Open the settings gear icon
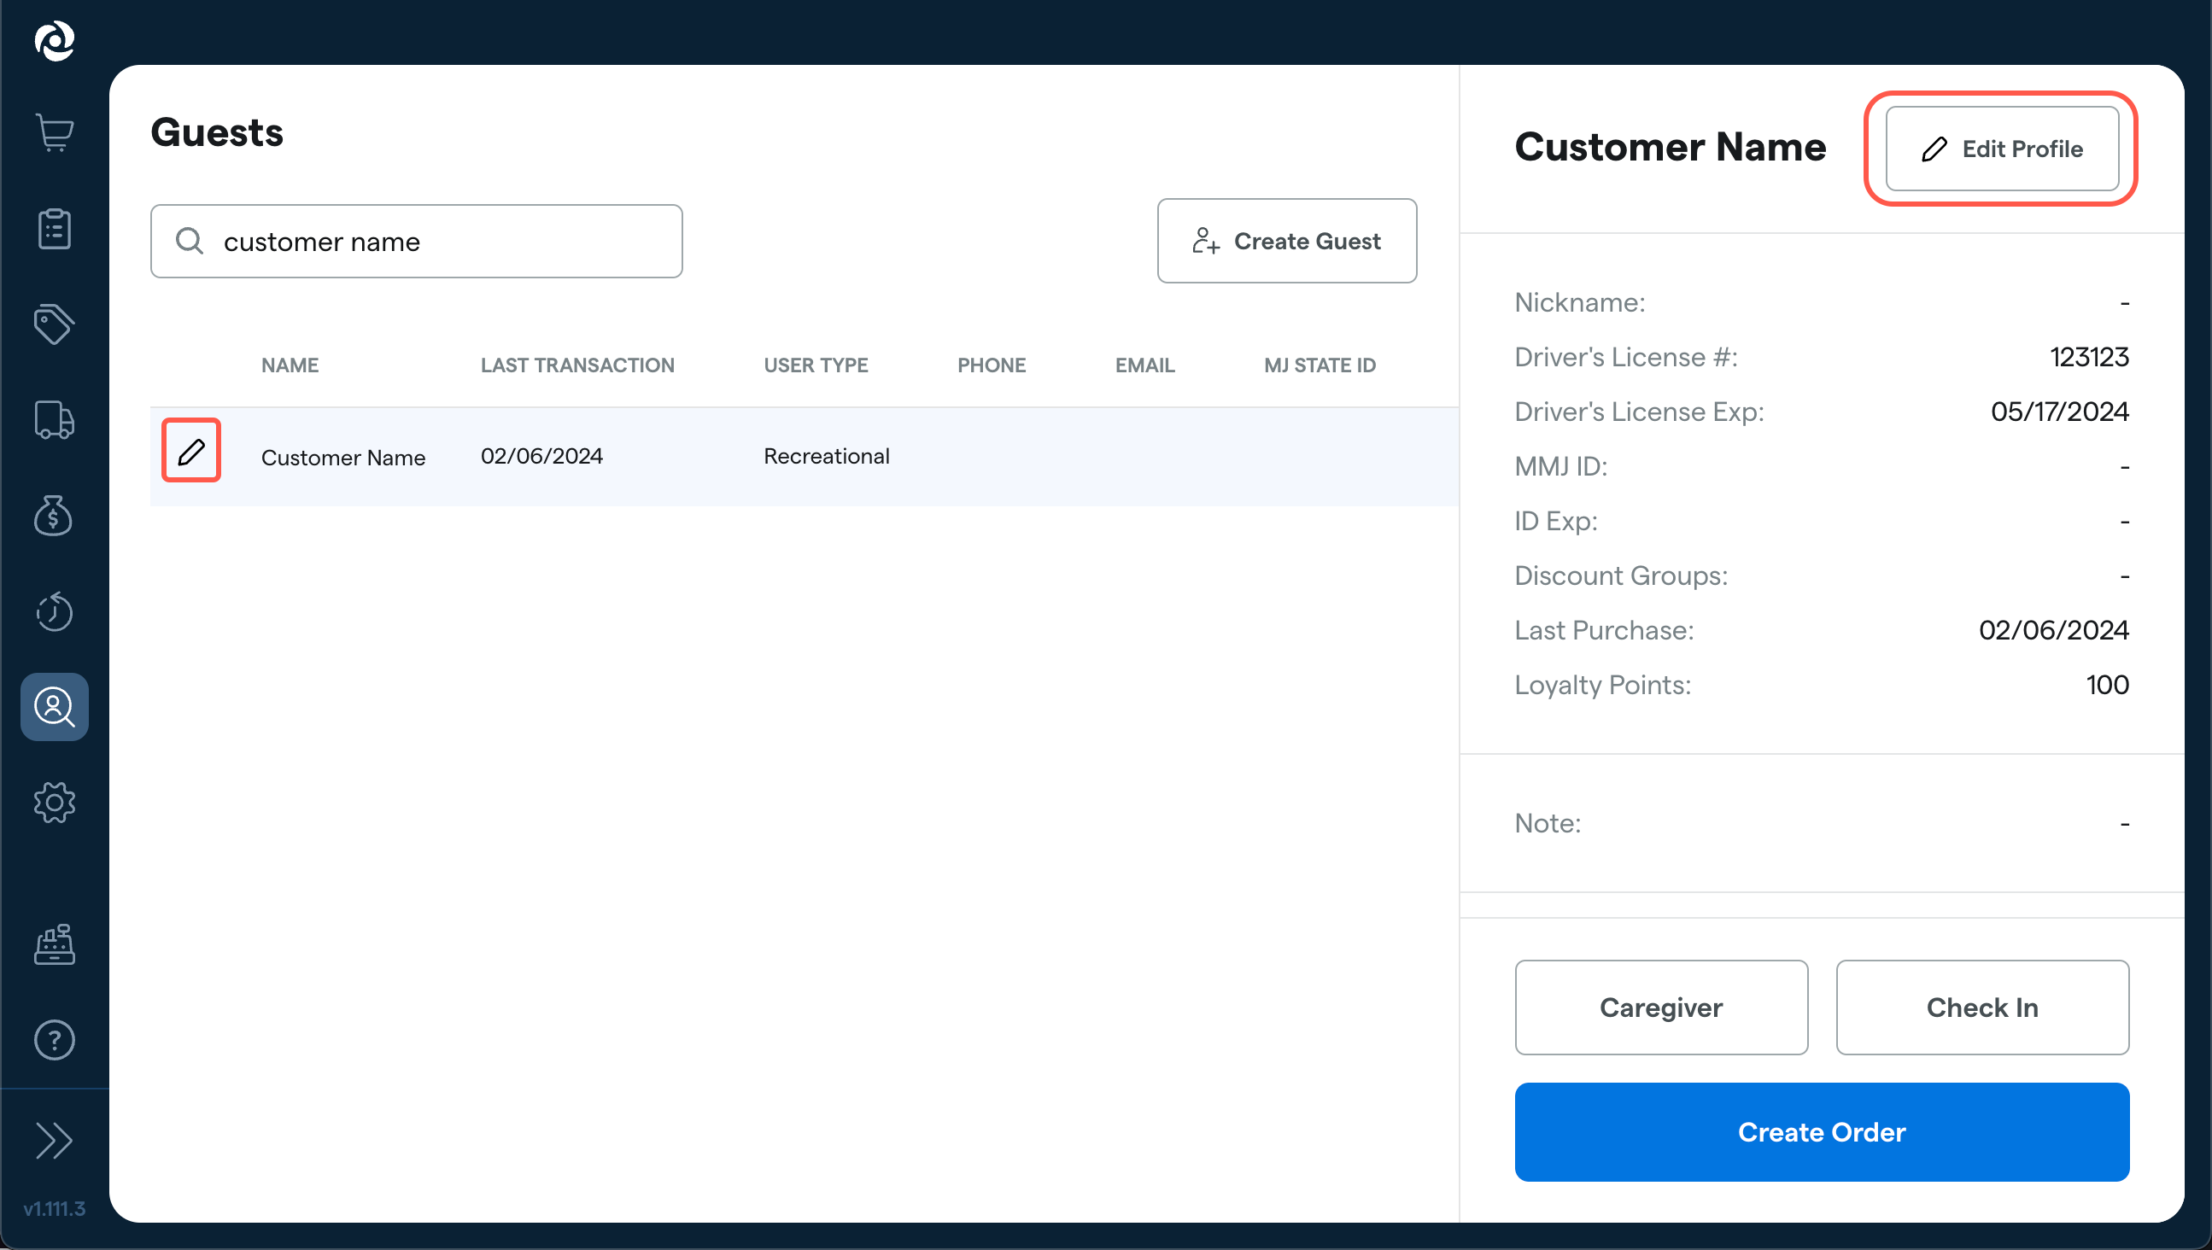This screenshot has width=2212, height=1250. (x=54, y=803)
